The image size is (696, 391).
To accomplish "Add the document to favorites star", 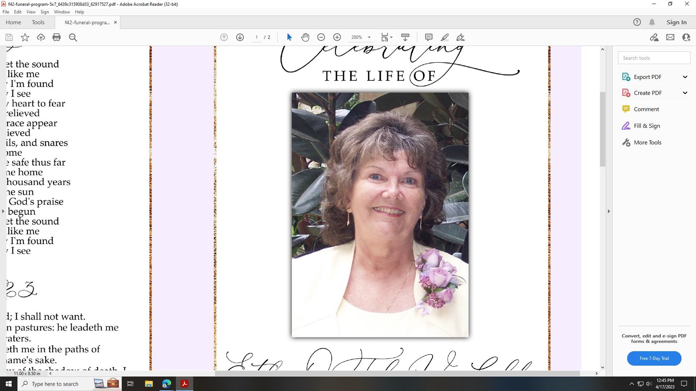I will [24, 37].
